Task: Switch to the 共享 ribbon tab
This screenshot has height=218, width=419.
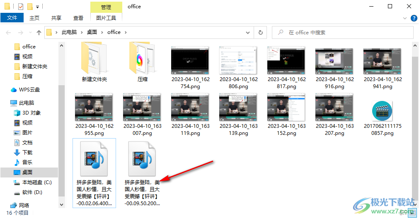Action: [56, 18]
